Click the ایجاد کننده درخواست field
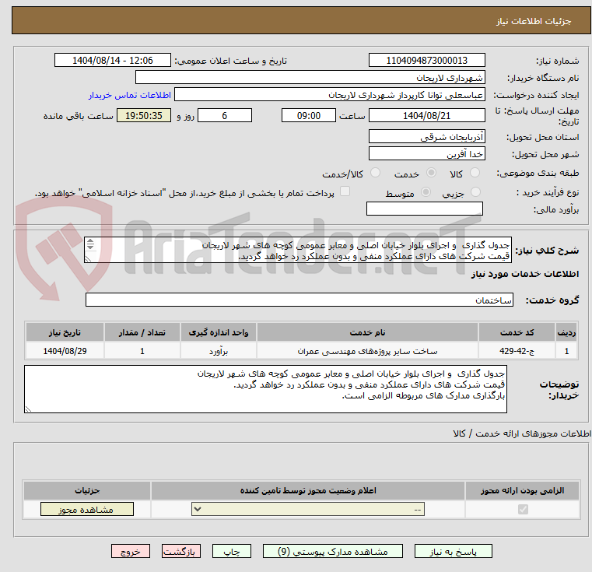This screenshot has height=572, width=592. [330, 94]
